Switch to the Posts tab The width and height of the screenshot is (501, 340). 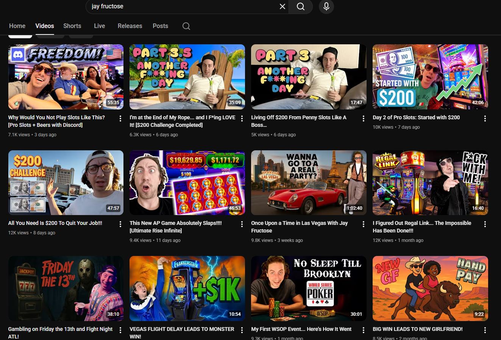[160, 26]
